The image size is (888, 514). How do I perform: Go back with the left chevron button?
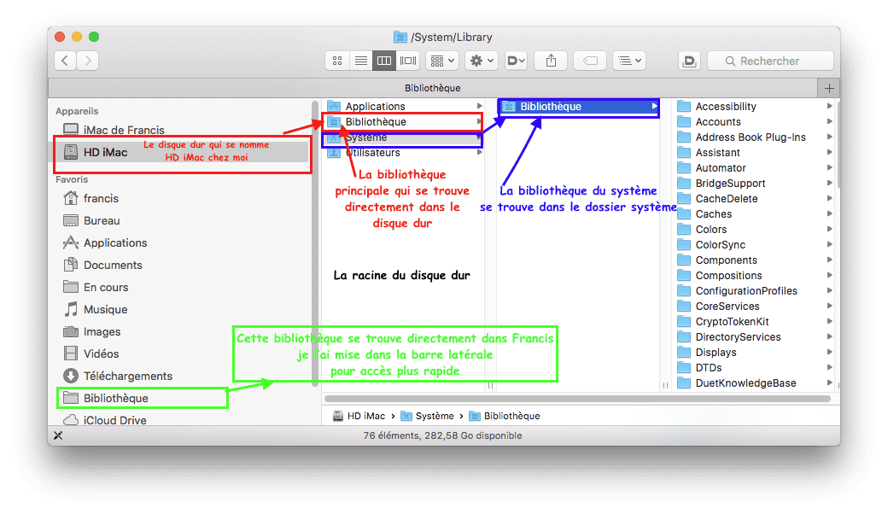(65, 61)
